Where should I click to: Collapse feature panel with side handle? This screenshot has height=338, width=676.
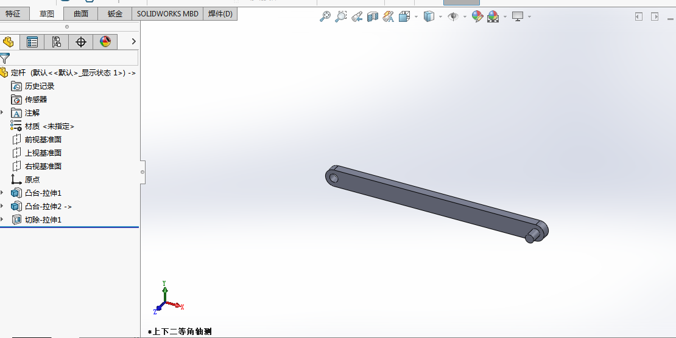coord(143,172)
